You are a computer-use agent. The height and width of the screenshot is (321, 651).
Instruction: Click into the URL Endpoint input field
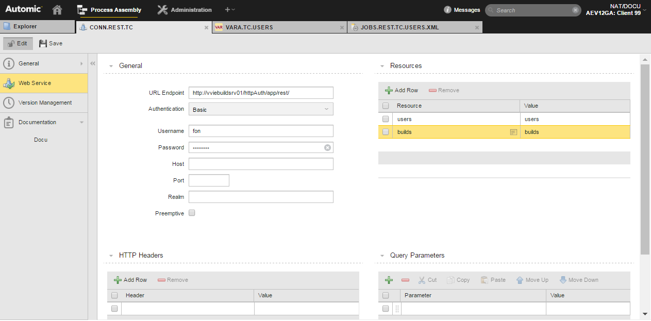click(260, 93)
